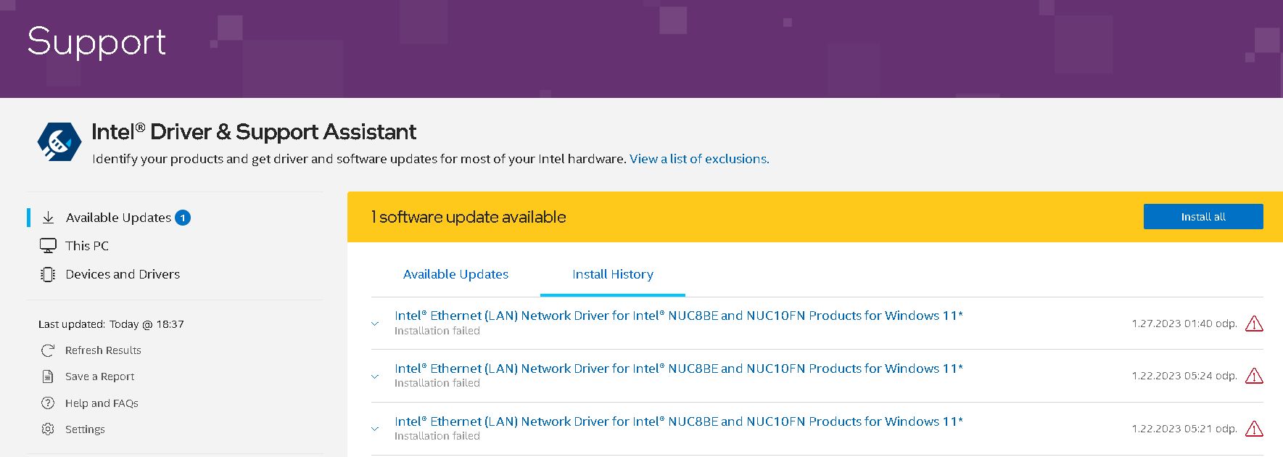Expand the first failed Ethernet driver entry
This screenshot has height=457, width=1283.
click(x=375, y=324)
